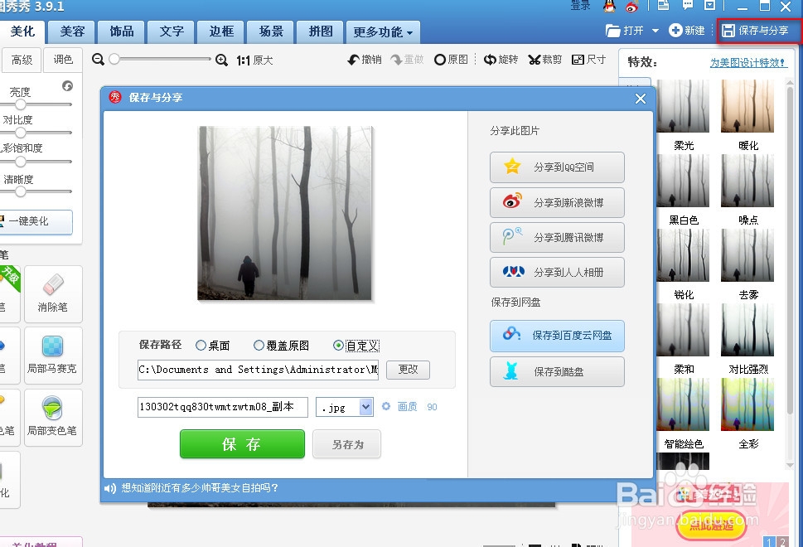This screenshot has width=803, height=547.
Task: Click the green 保存 button
Action: pos(242,444)
